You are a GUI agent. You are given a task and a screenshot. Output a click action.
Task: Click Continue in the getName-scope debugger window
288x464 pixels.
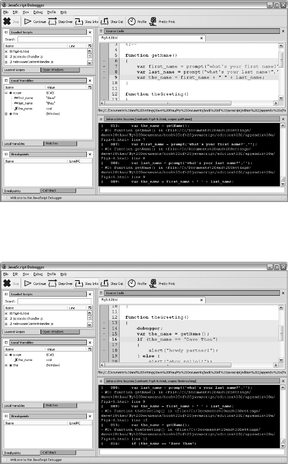click(x=35, y=22)
